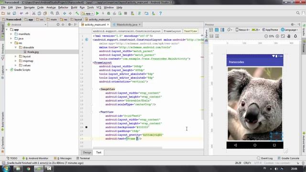Viewport: 306px width, 172px height.
Task: Click AppTheme button in Preview
Action: [x=270, y=30]
